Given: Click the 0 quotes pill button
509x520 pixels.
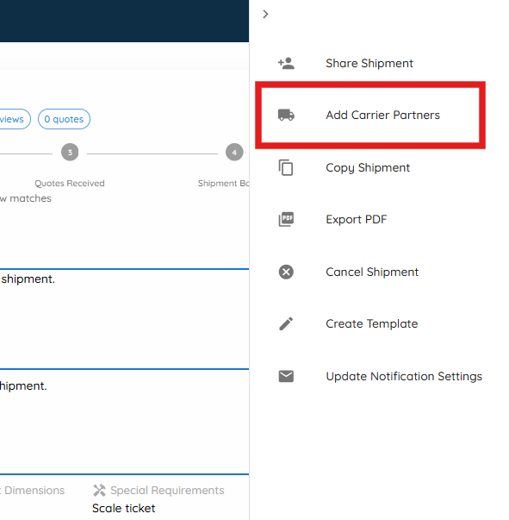Looking at the screenshot, I should pyautogui.click(x=64, y=119).
